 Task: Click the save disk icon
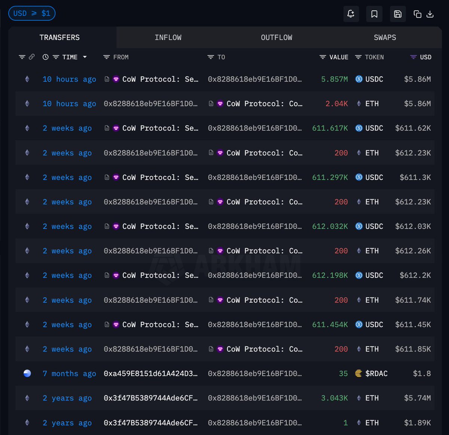pos(398,14)
